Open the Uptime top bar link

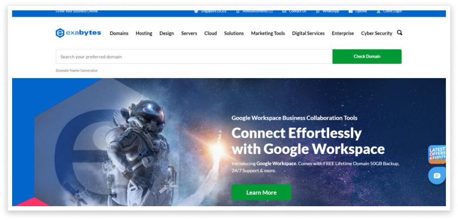pyautogui.click(x=358, y=11)
